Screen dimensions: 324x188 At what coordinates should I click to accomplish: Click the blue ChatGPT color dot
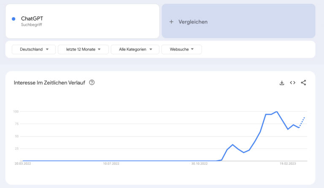tap(13, 19)
